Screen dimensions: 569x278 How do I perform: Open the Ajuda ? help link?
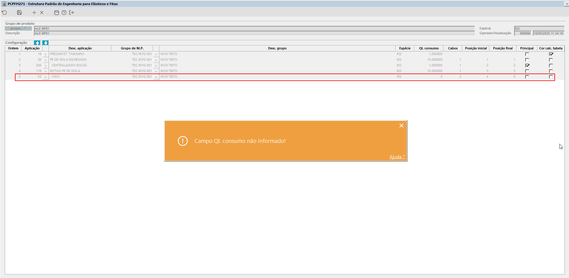397,157
